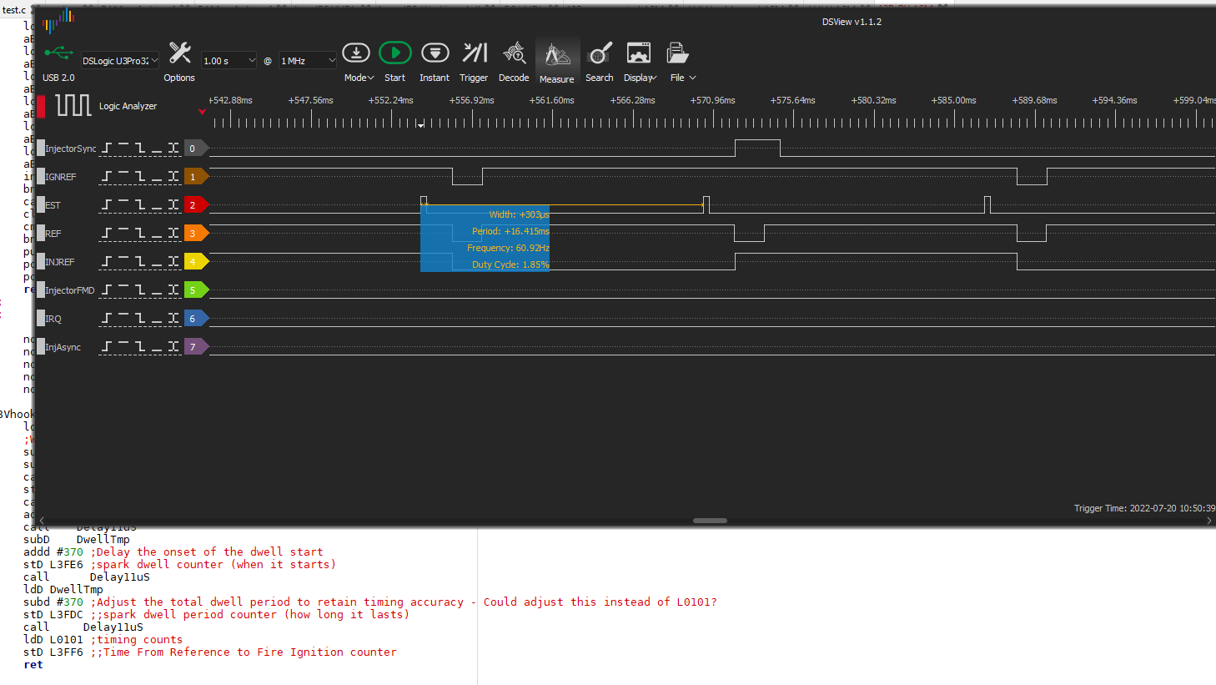Viewport: 1216px width, 685px height.
Task: Click the DSView colored bars logo
Action: (58, 20)
